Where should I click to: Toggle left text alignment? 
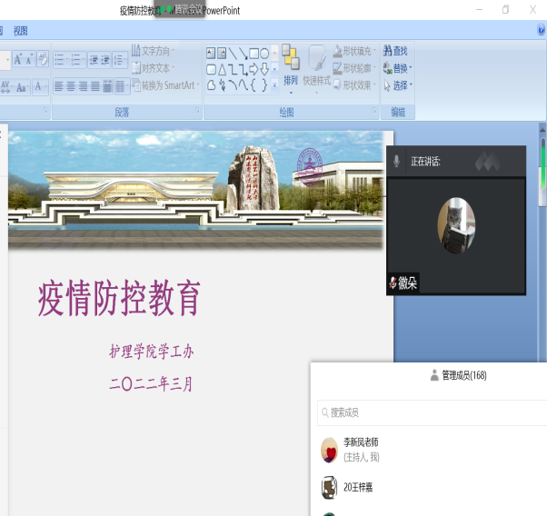point(60,86)
